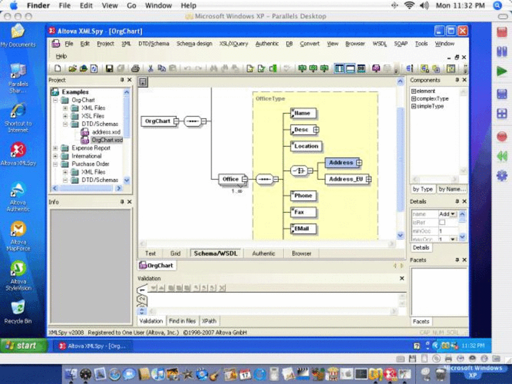Toggle the isRef checkbox in Details
The height and width of the screenshot is (384, 512).
442,222
